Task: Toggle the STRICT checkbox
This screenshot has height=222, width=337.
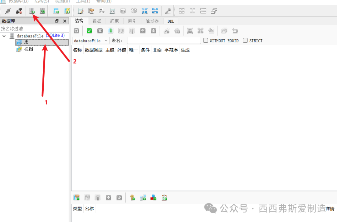Action: [245, 41]
